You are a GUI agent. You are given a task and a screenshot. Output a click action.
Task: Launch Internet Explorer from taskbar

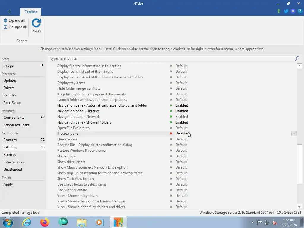pos(26,222)
